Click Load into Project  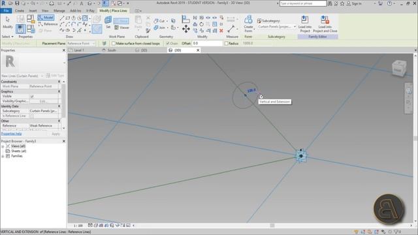[305, 24]
